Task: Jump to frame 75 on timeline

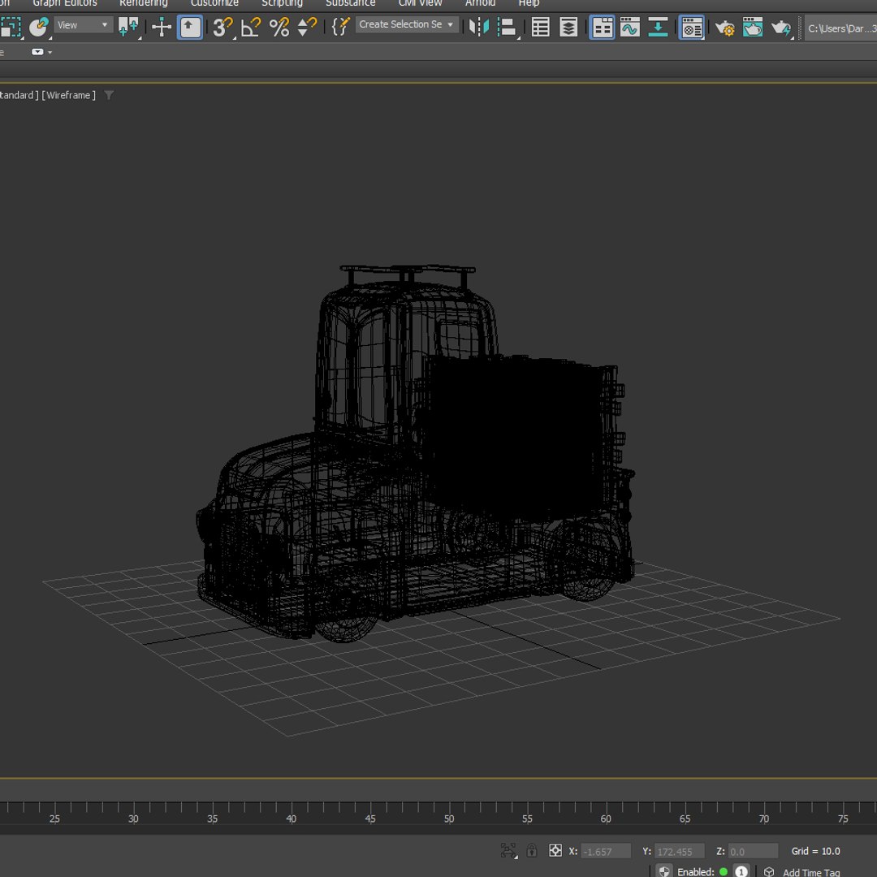Action: [843, 819]
